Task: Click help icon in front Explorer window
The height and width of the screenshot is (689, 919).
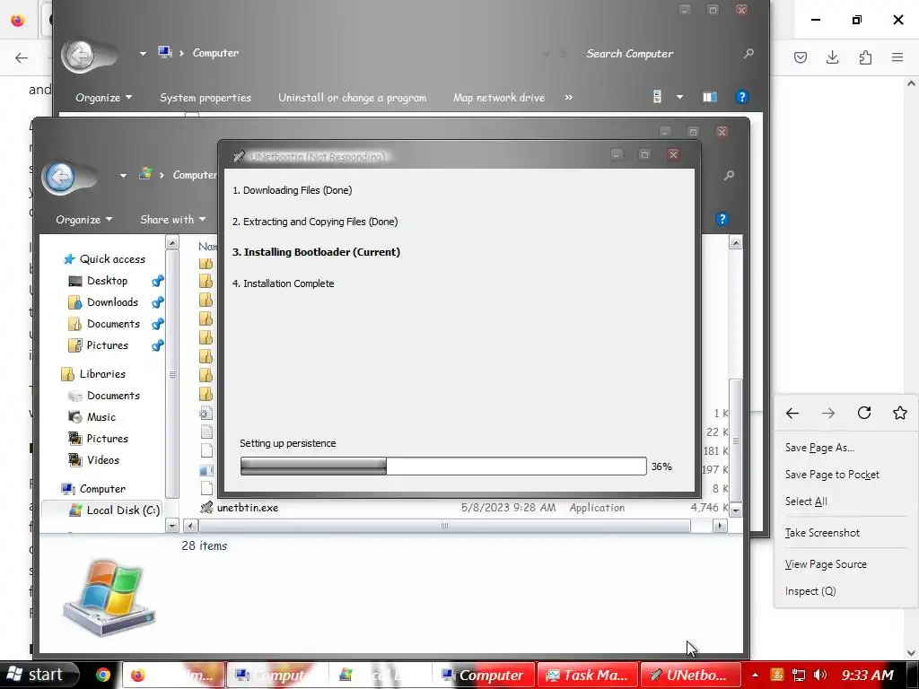Action: pyautogui.click(x=722, y=219)
